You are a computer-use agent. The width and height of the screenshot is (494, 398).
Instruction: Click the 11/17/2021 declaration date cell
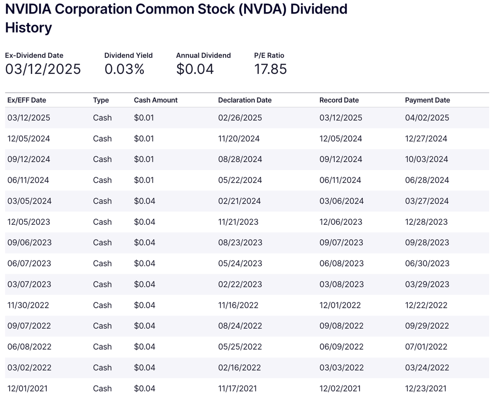coord(237,388)
